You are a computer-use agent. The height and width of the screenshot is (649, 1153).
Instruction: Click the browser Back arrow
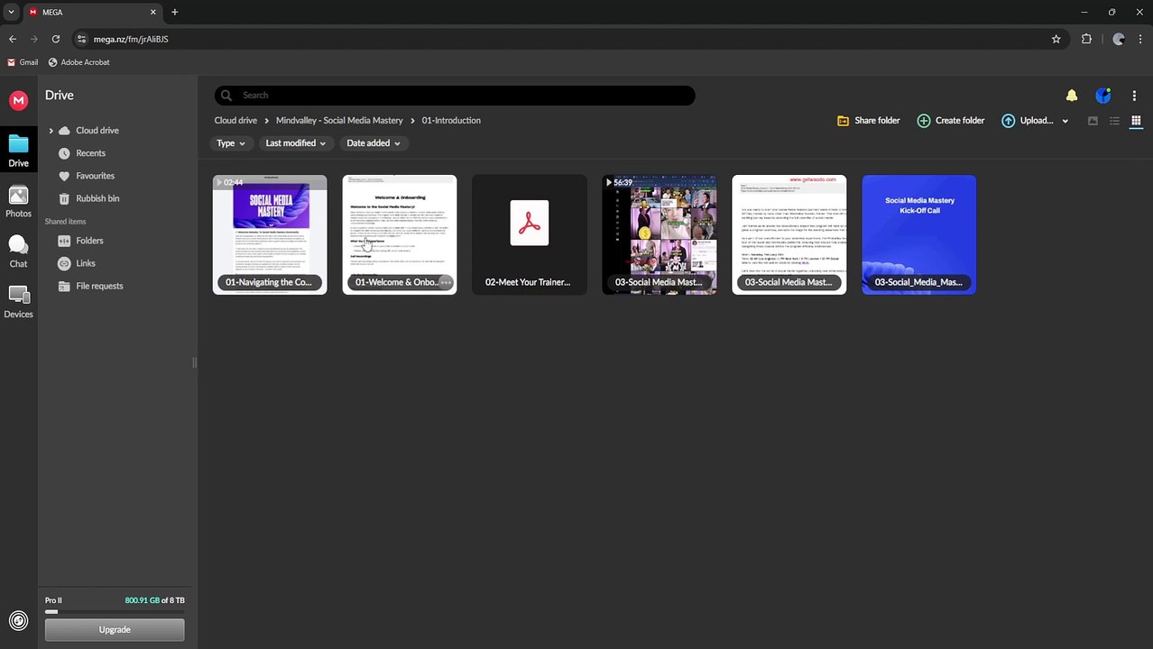pos(13,39)
